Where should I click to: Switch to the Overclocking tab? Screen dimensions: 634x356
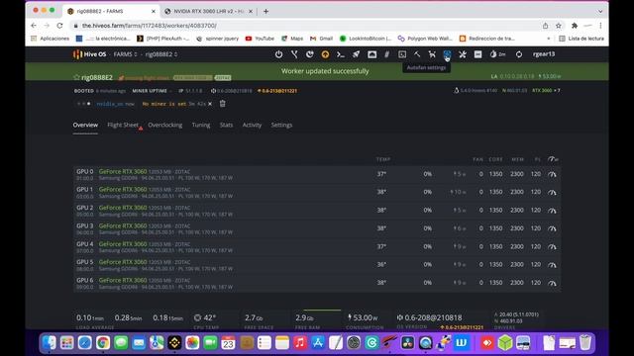click(165, 126)
